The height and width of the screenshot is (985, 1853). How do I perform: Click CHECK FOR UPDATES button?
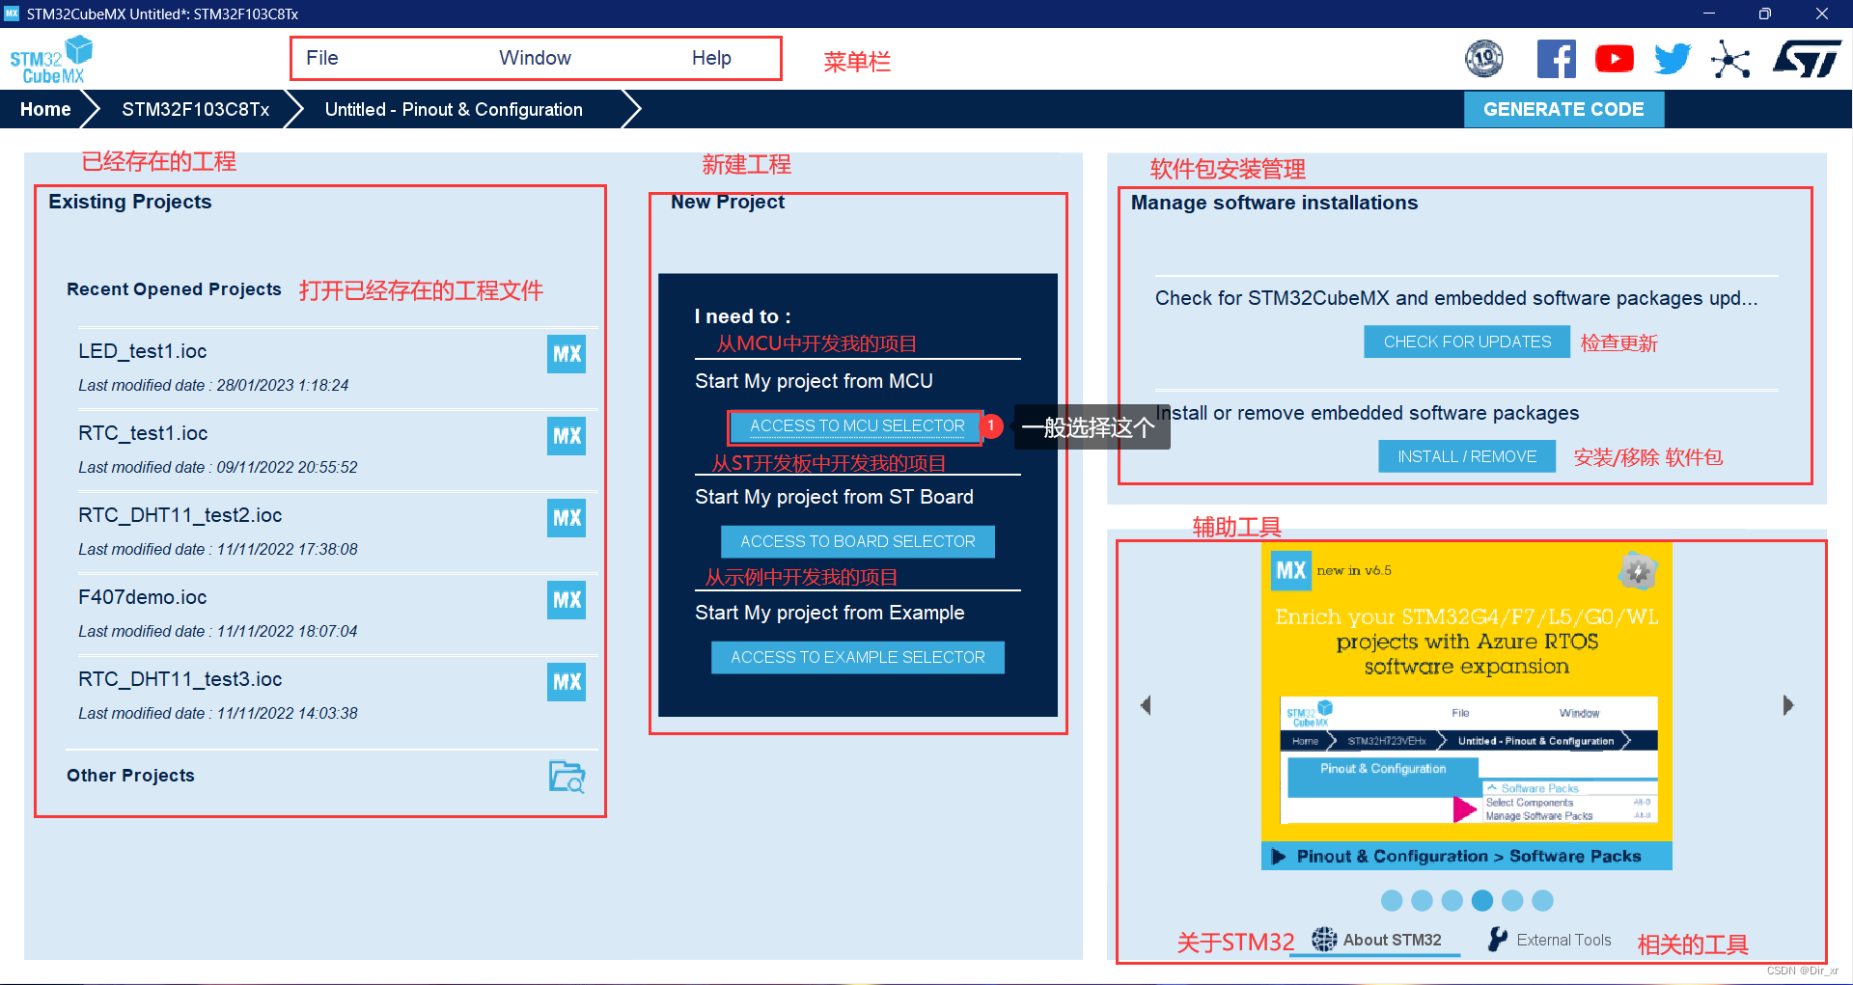pyautogui.click(x=1467, y=342)
